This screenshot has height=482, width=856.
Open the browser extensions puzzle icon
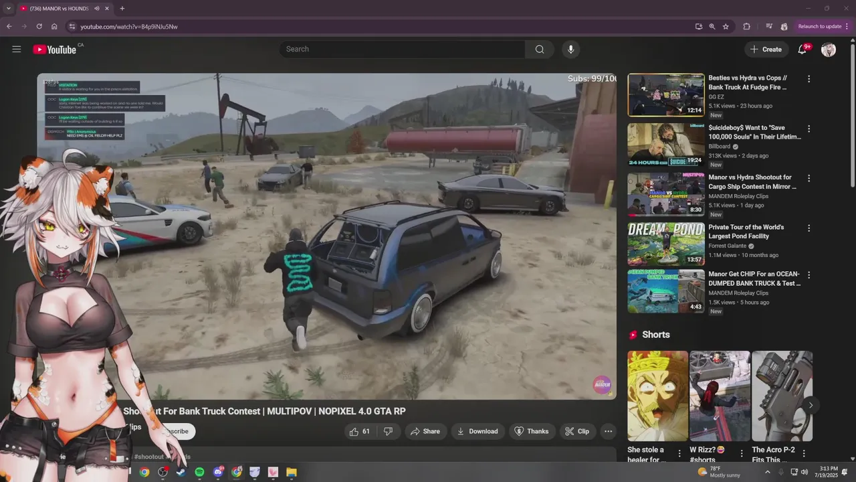(x=747, y=26)
